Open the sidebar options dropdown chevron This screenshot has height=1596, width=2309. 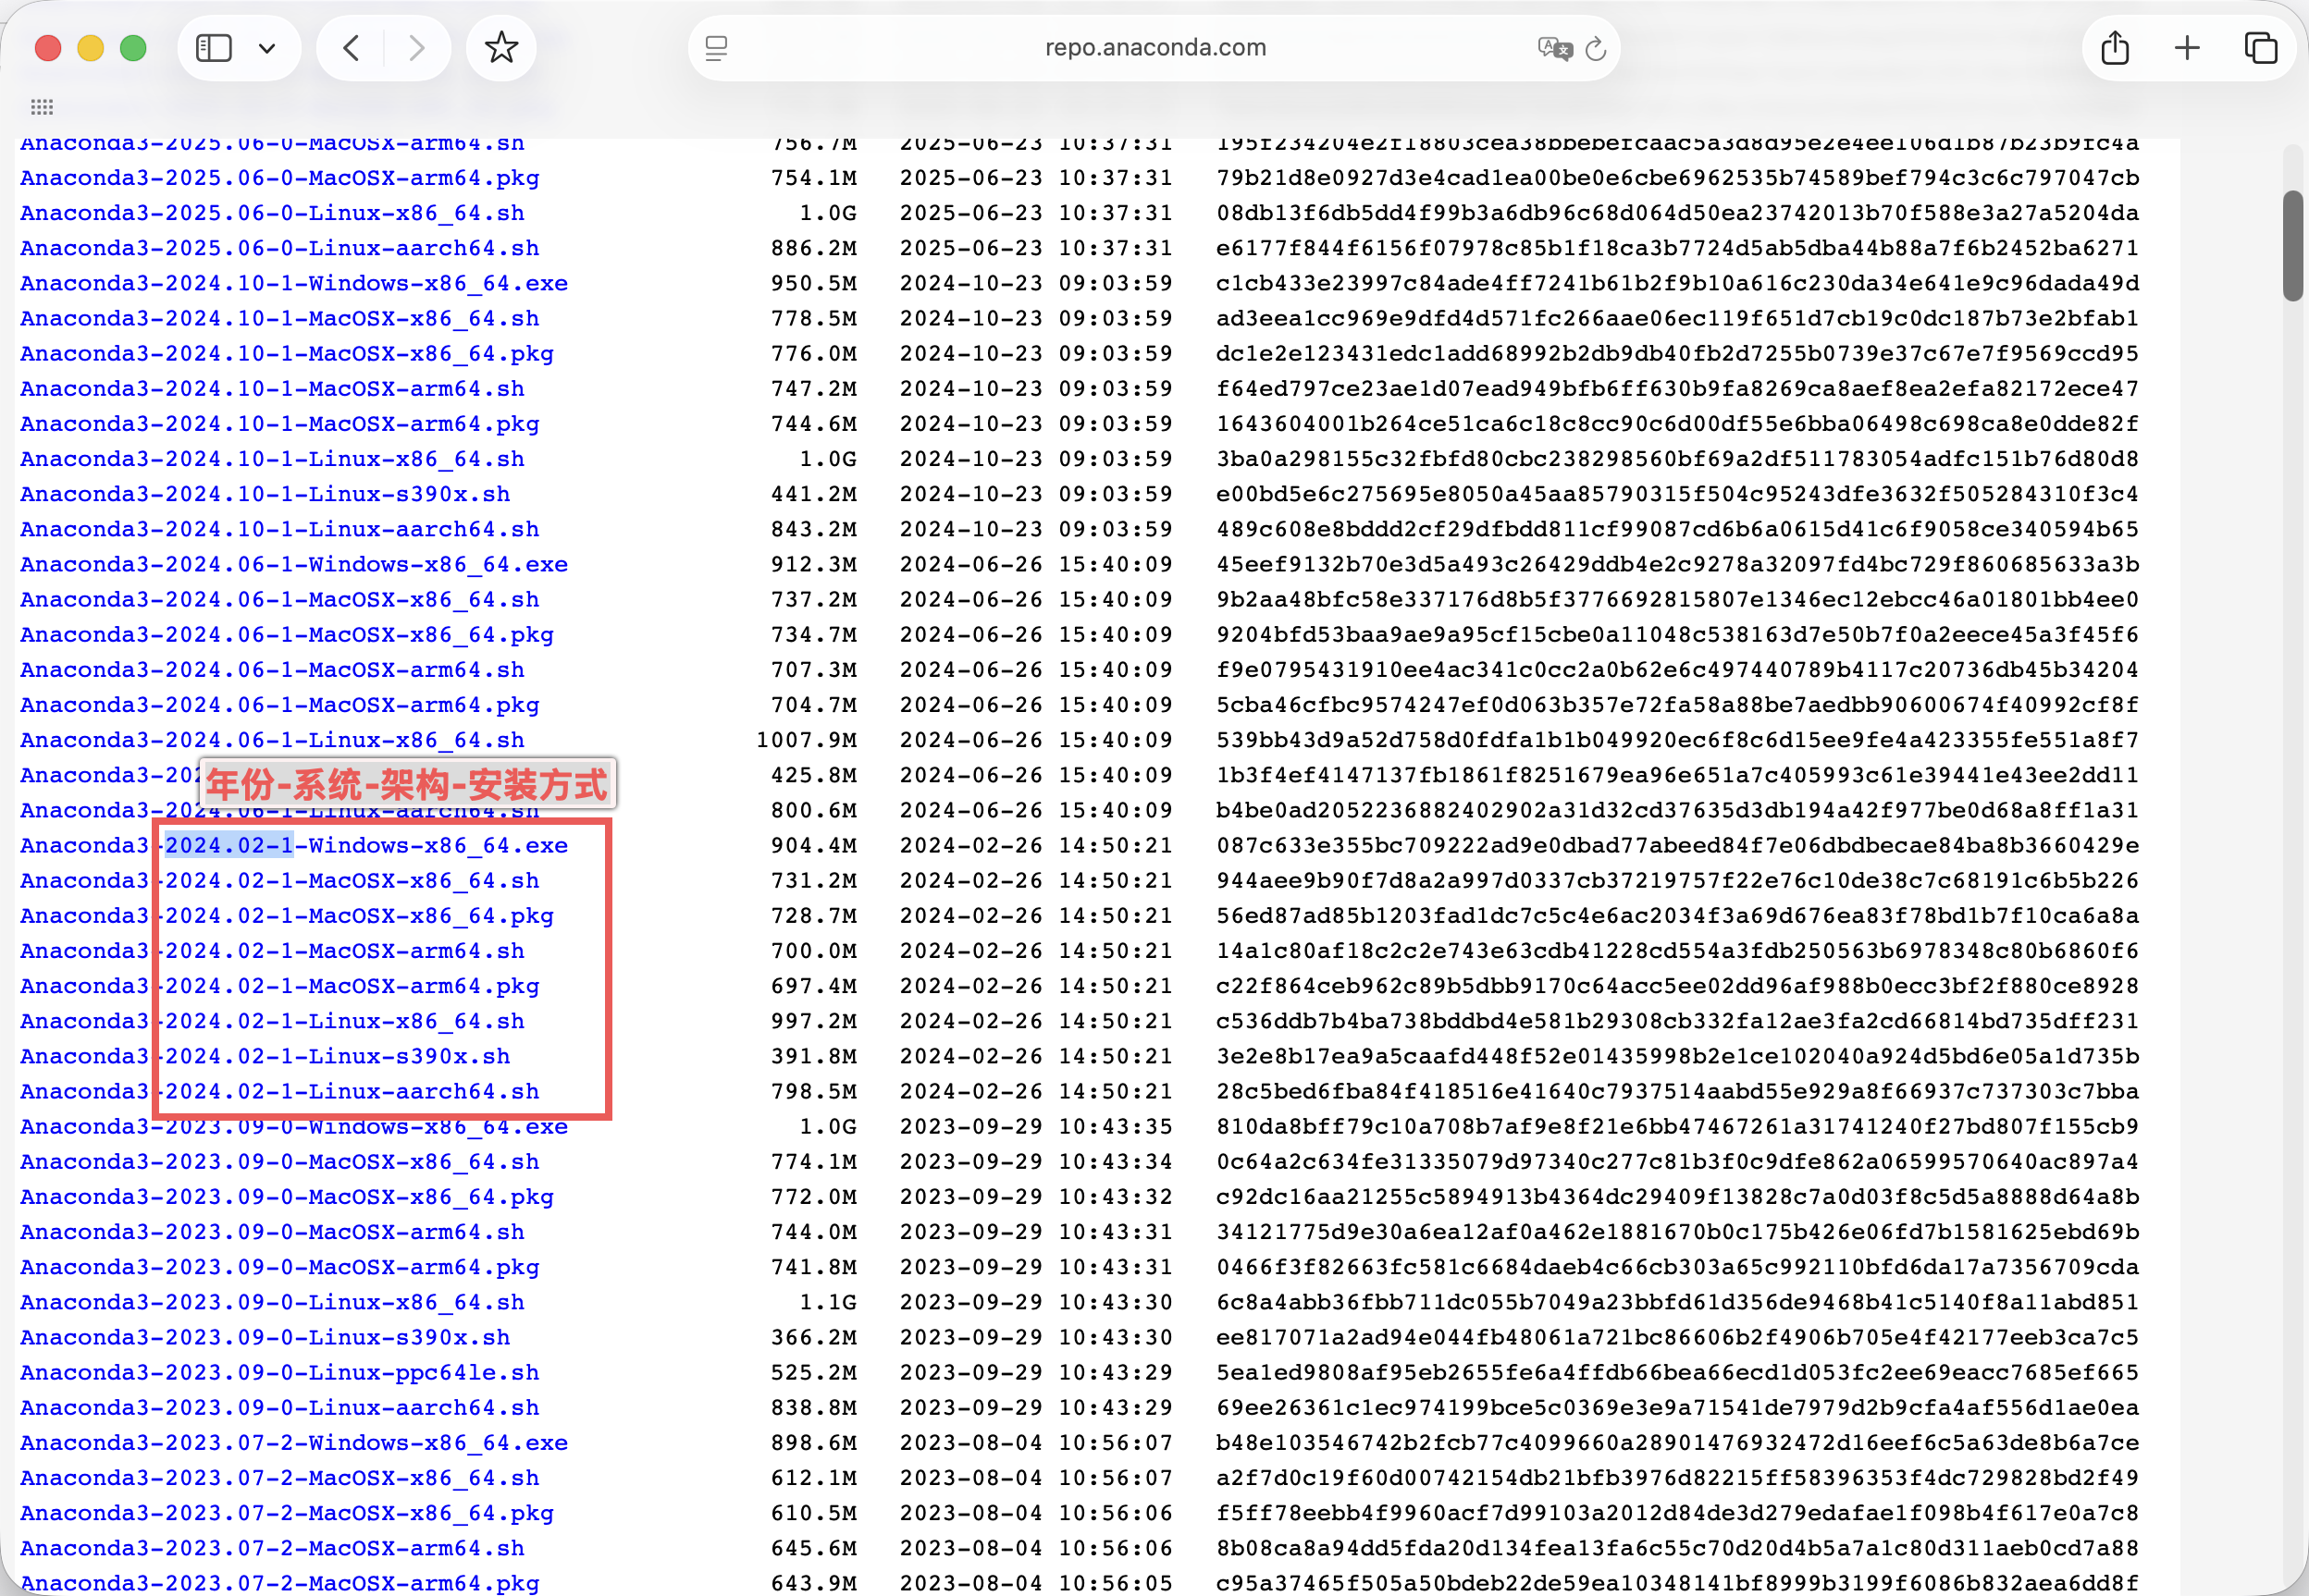tap(267, 48)
